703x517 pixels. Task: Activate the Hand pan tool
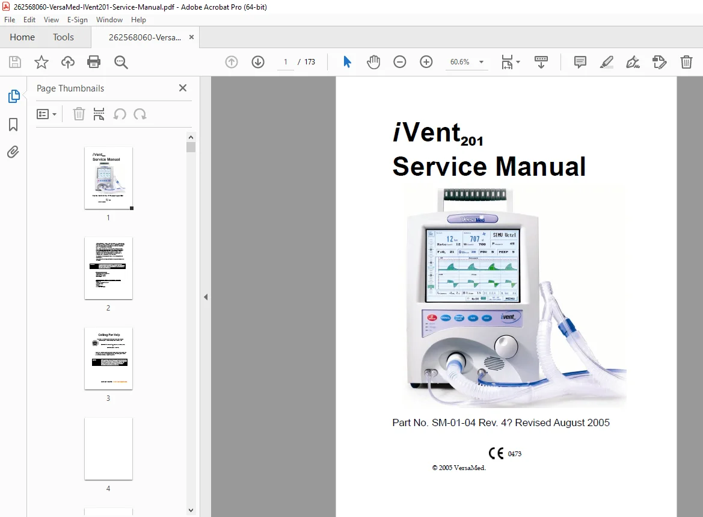(373, 62)
